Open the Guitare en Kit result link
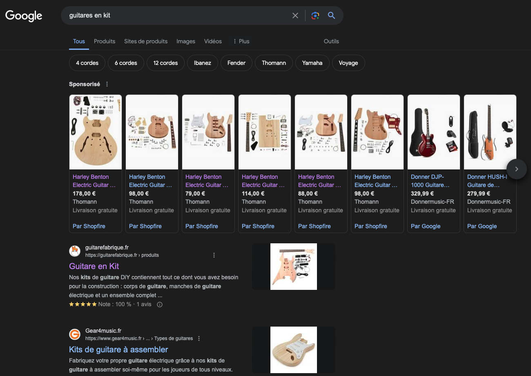 (94, 266)
